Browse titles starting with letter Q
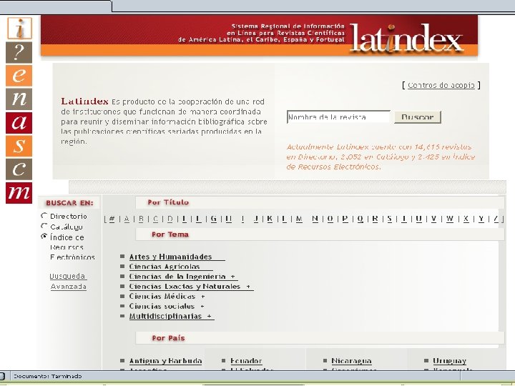This screenshot has height=386, width=515. click(360, 219)
